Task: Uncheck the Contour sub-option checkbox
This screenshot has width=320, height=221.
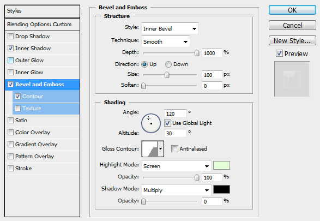Action: pos(18,97)
